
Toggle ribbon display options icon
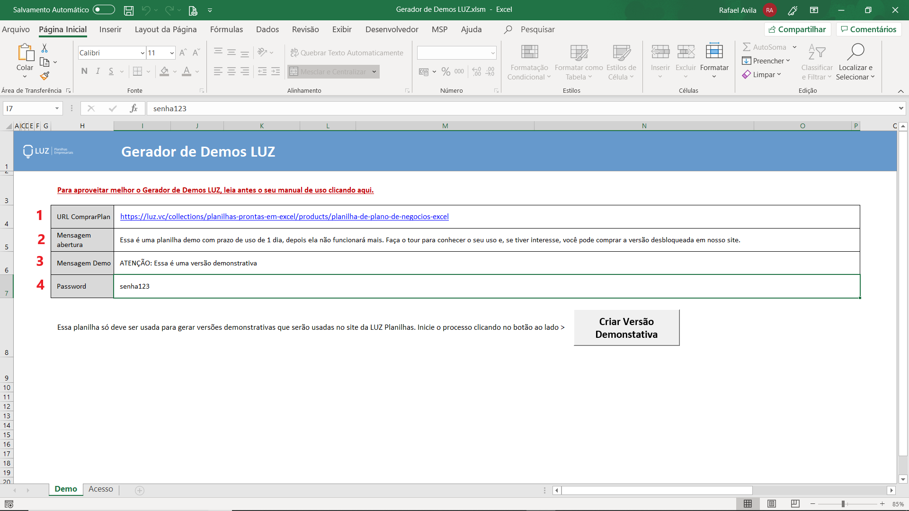coord(814,10)
